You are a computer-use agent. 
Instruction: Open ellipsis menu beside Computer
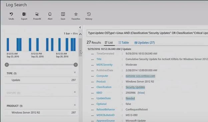click(92, 76)
